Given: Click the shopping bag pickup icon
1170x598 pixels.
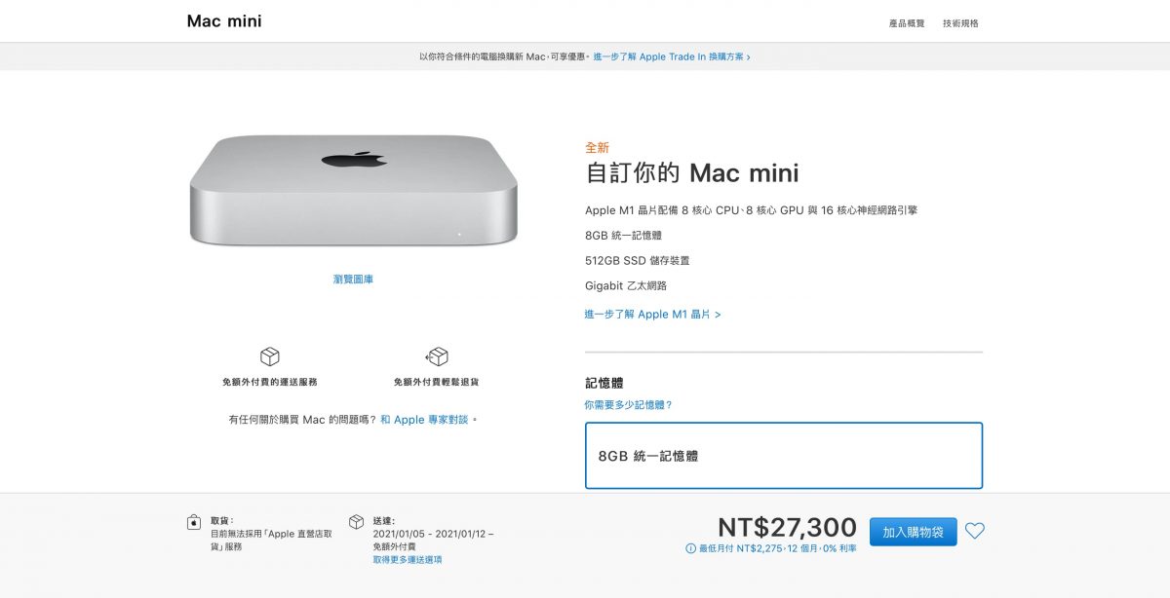Looking at the screenshot, I should coord(194,522).
